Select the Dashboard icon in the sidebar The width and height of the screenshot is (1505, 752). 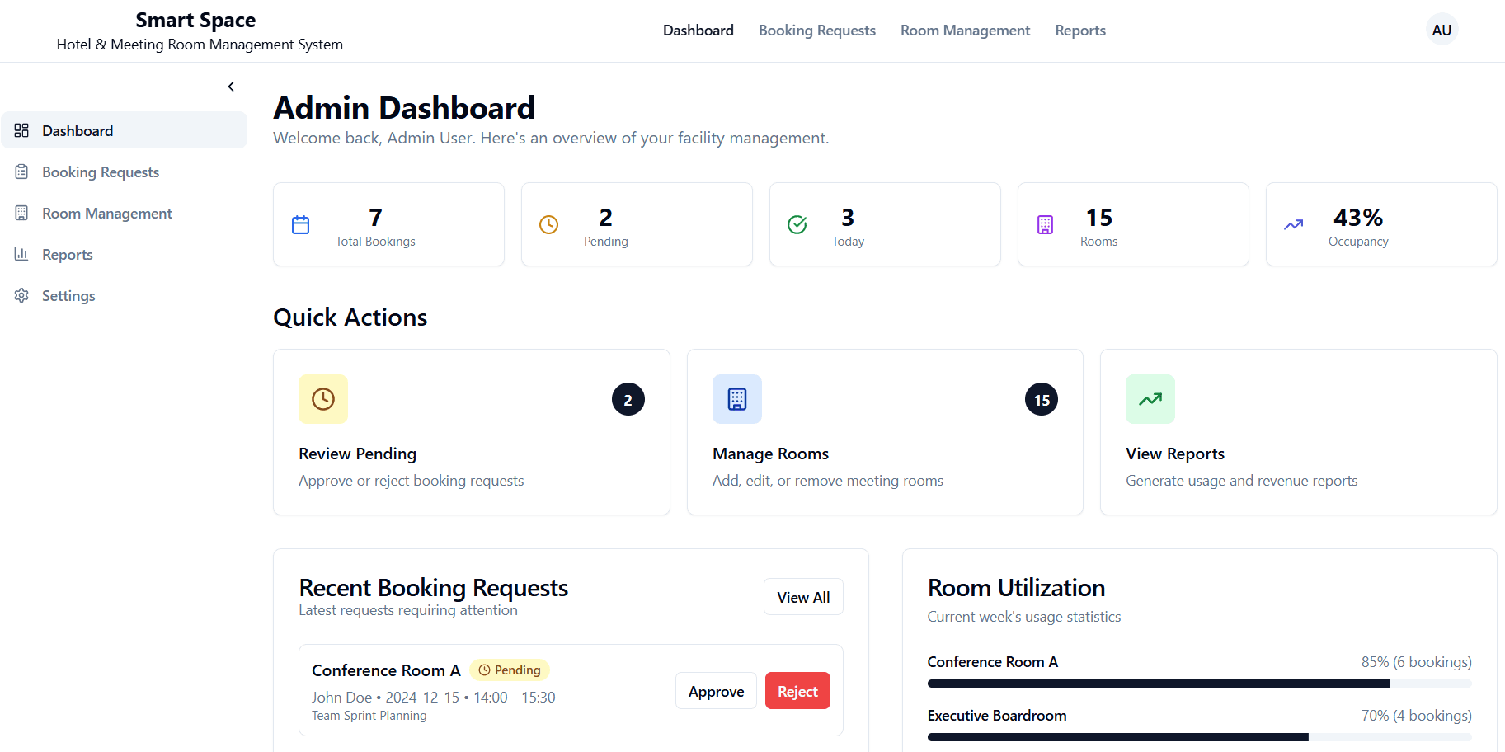[x=21, y=129]
